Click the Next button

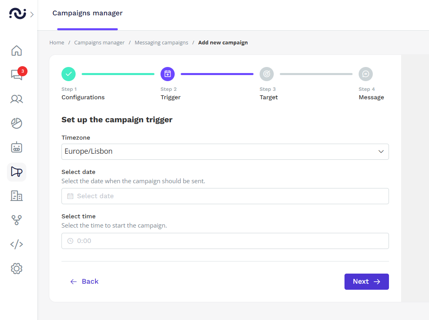366,282
